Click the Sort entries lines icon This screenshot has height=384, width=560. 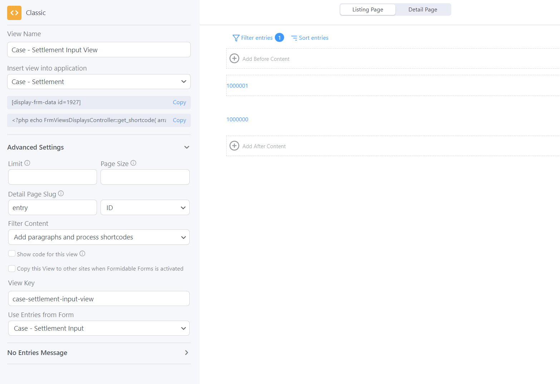[x=294, y=38]
